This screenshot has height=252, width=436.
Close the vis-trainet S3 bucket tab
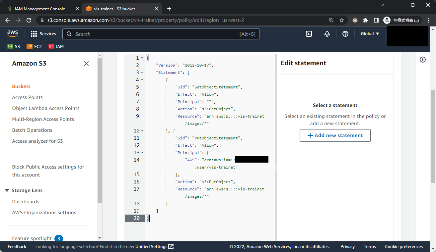pos(156,9)
